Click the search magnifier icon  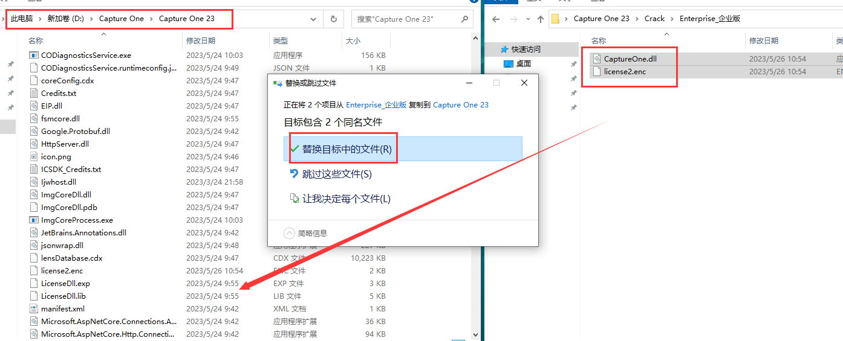[464, 19]
